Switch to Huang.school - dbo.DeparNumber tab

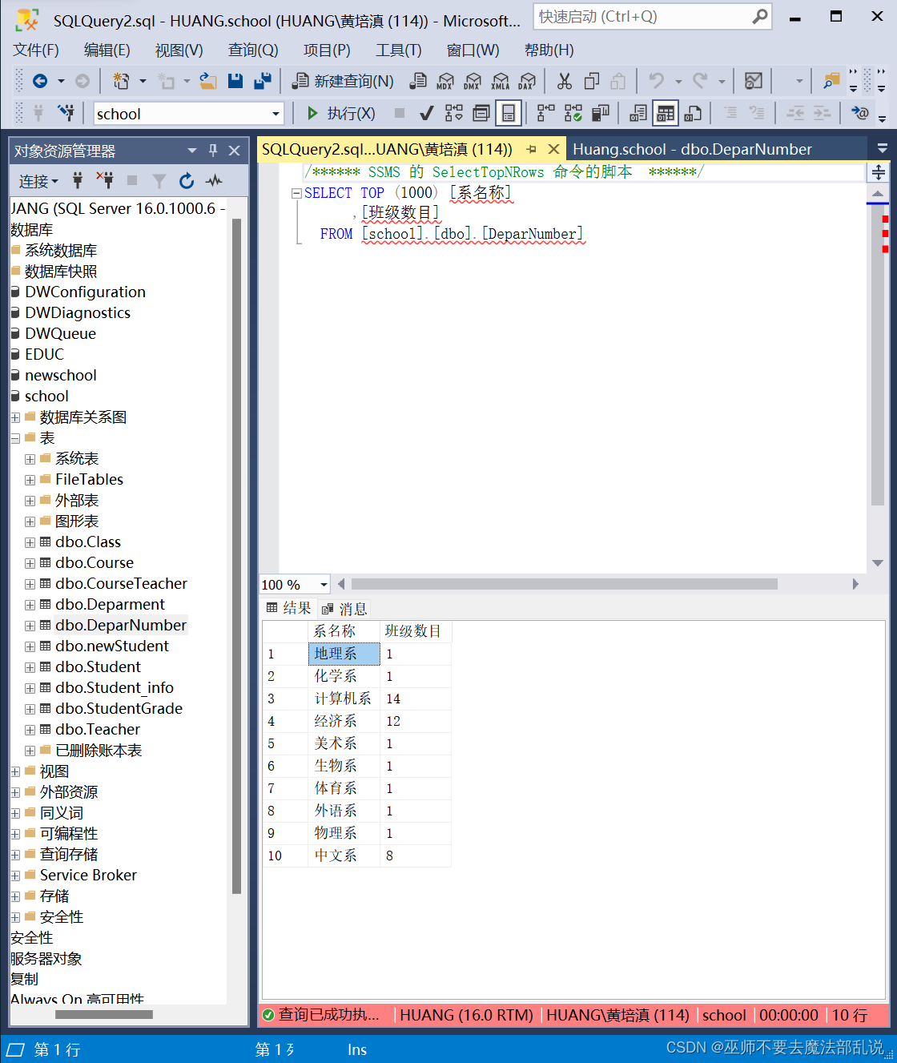(692, 150)
